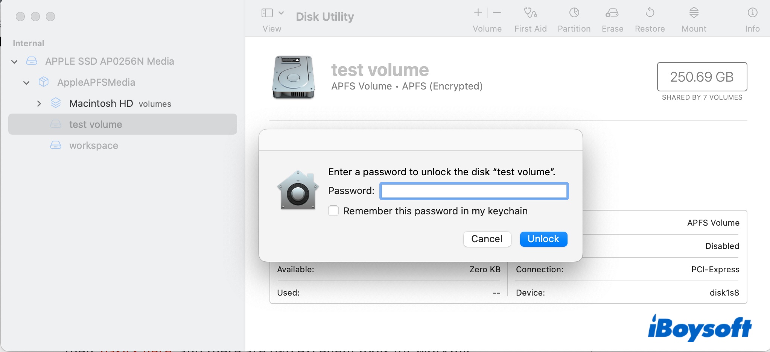The width and height of the screenshot is (770, 352).
Task: Collapse the APPLE SSD AP0256N Media tree
Action: 15,62
